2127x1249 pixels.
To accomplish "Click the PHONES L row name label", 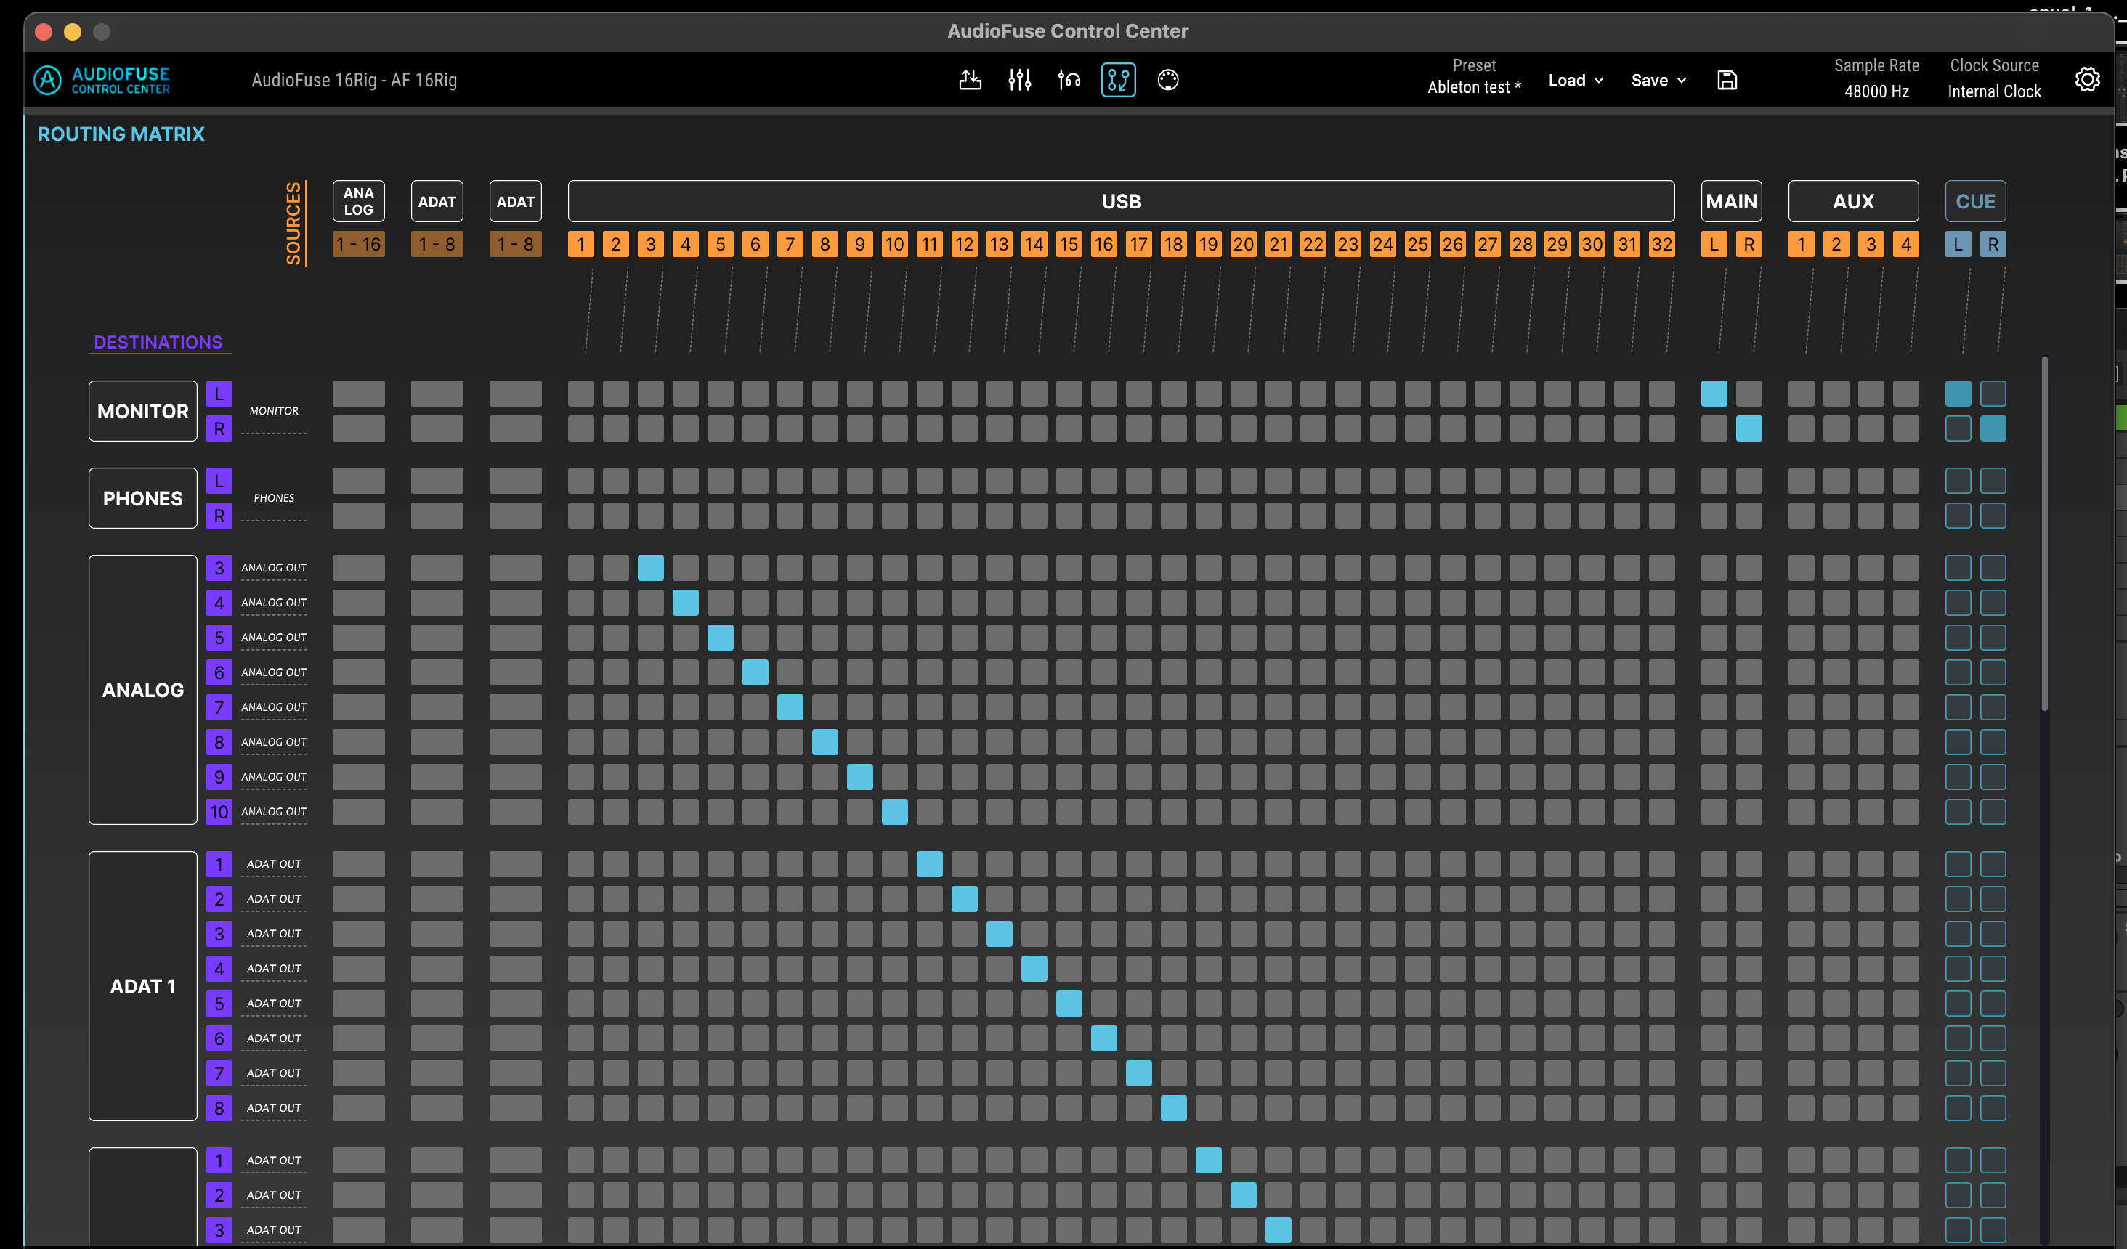I will click(x=273, y=498).
